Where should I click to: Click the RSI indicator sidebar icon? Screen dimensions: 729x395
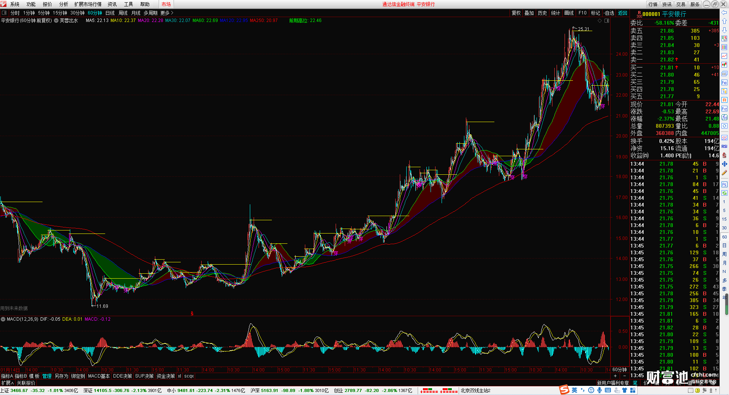pyautogui.click(x=724, y=146)
